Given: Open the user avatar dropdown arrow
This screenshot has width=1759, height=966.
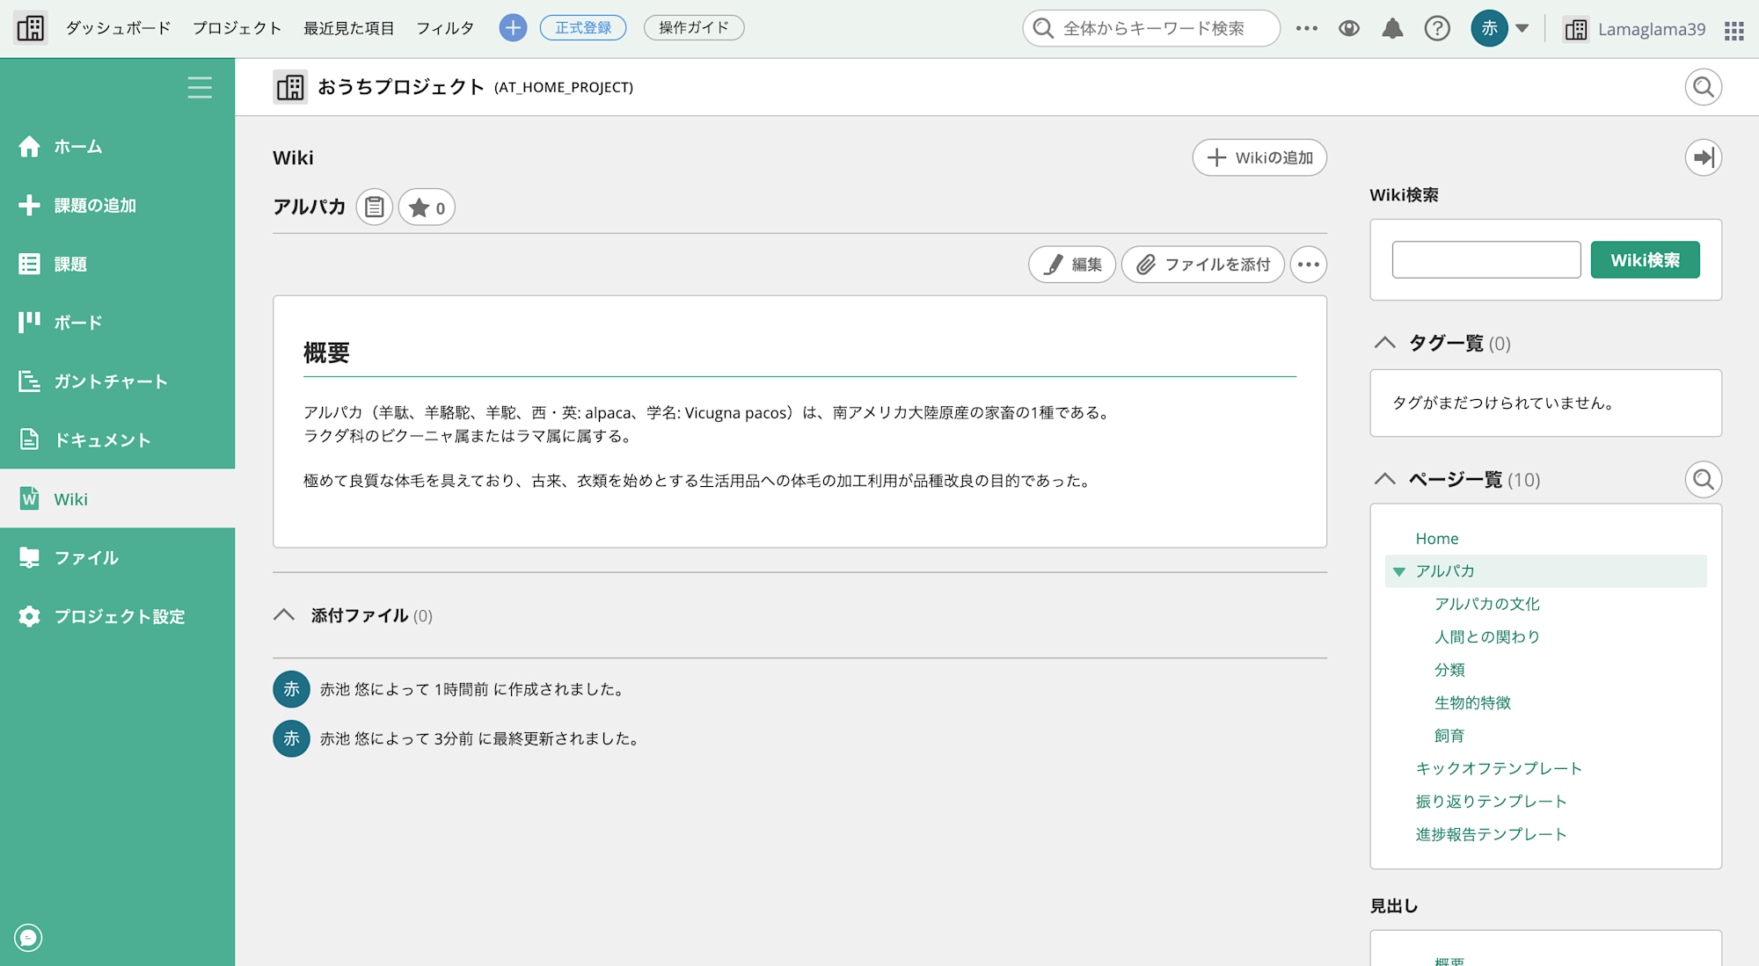Looking at the screenshot, I should coord(1522,28).
